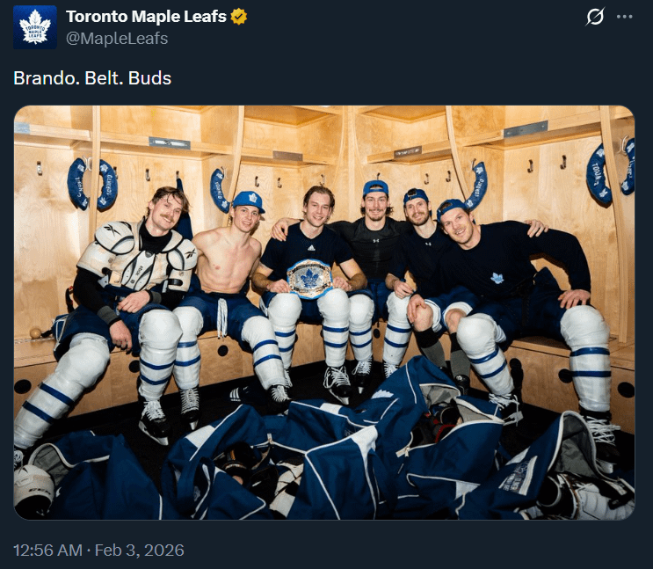The width and height of the screenshot is (653, 569).
Task: Open the Toronto Maple Leafs profile avatar
Action: 35,27
